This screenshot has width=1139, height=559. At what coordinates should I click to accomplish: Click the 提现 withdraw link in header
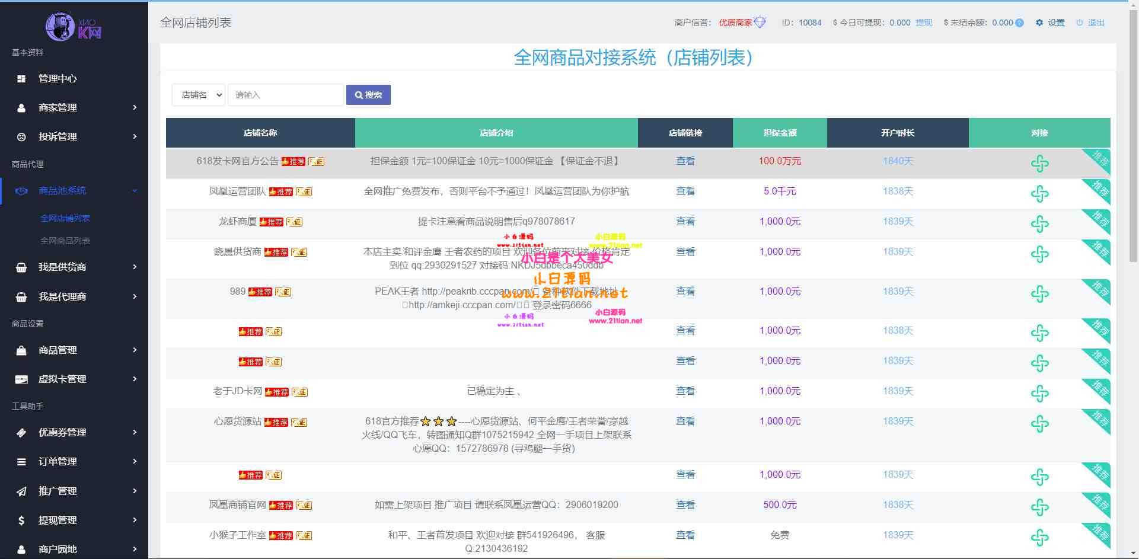(924, 23)
